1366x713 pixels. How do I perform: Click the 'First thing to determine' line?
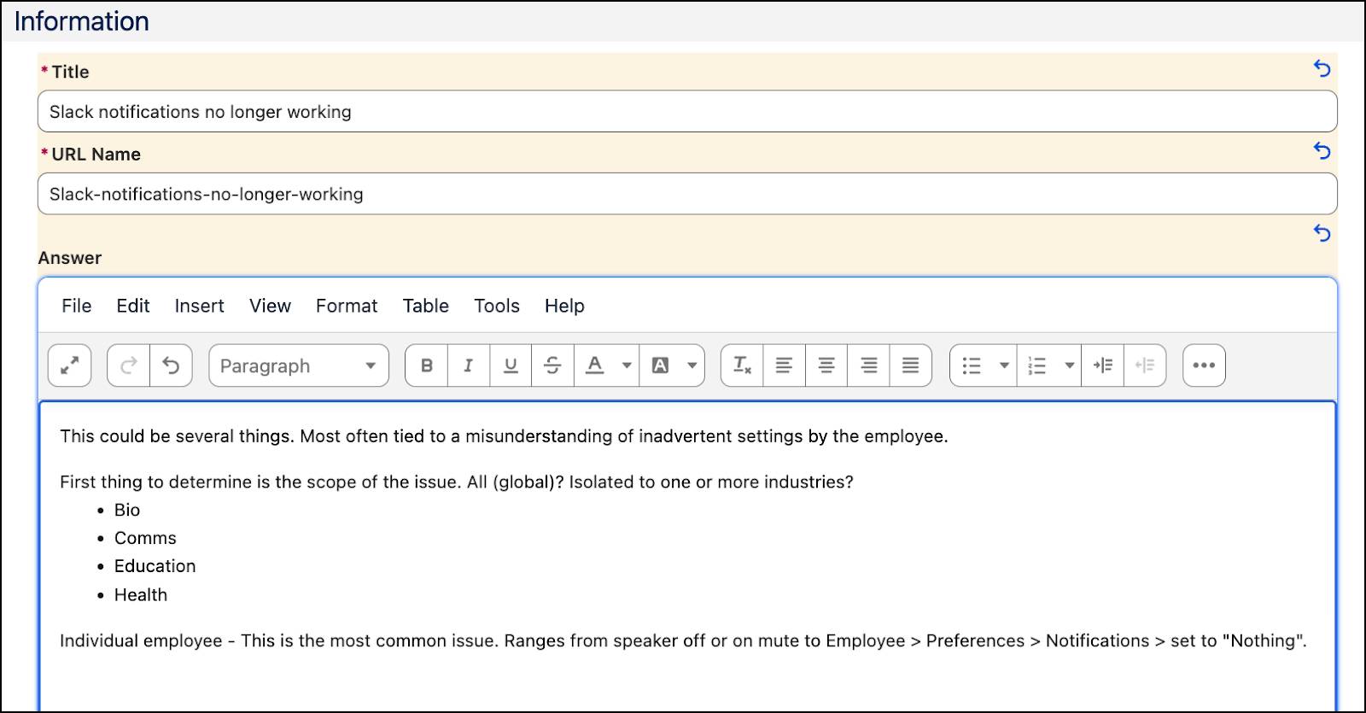(x=457, y=482)
